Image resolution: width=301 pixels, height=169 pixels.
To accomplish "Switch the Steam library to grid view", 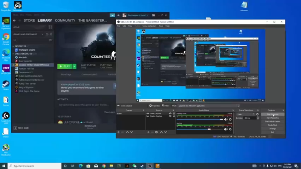I will click(x=50, y=27).
